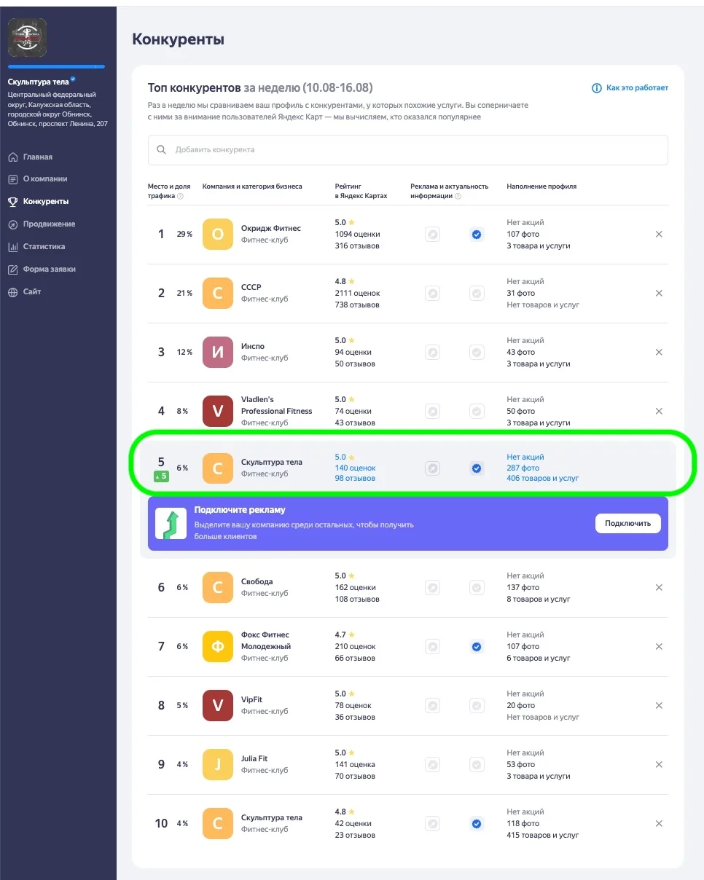Select the Julia Fit company name
Viewport: 704px width, 880px height.
254,758
